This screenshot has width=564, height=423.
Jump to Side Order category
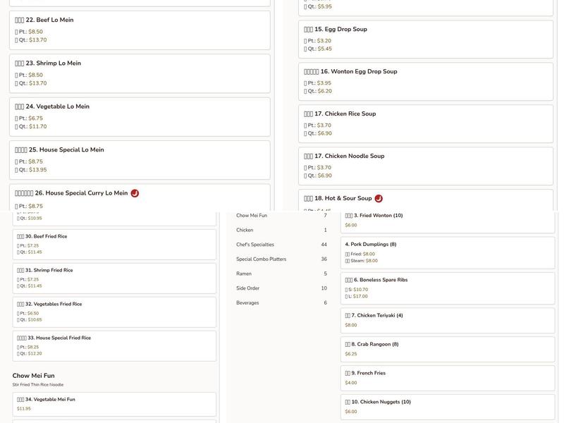pyautogui.click(x=247, y=288)
